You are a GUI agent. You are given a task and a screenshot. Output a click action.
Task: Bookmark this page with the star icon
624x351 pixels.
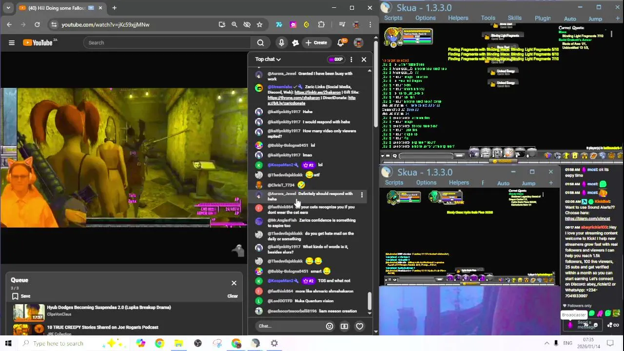coord(259,24)
